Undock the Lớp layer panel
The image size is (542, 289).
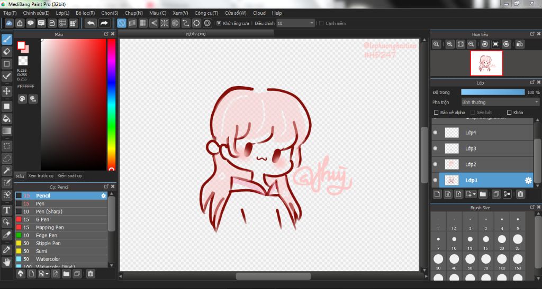pos(532,82)
